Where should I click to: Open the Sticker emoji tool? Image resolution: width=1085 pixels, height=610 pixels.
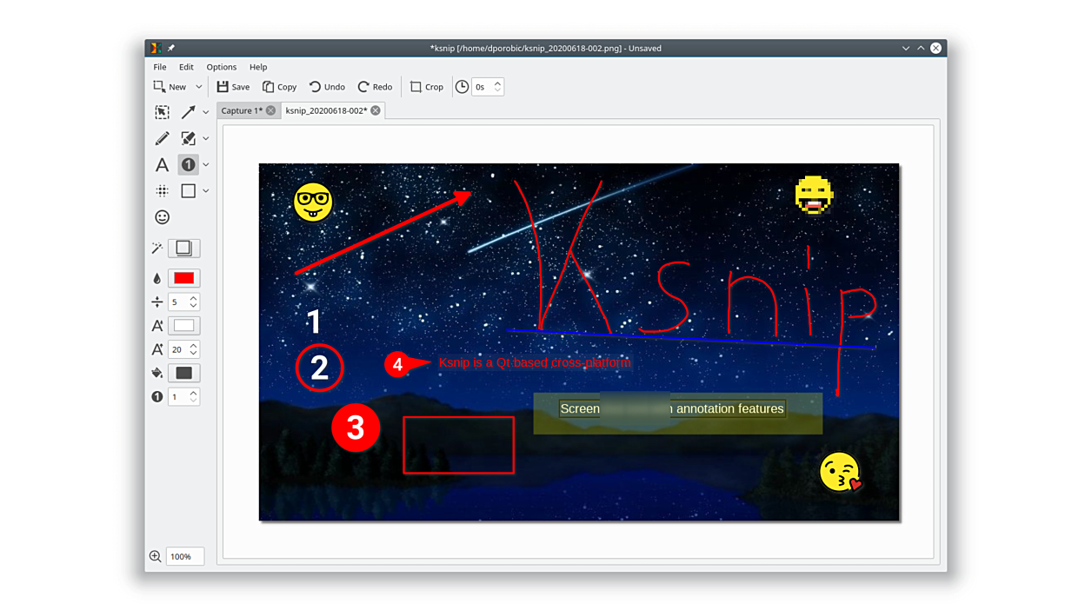click(162, 217)
